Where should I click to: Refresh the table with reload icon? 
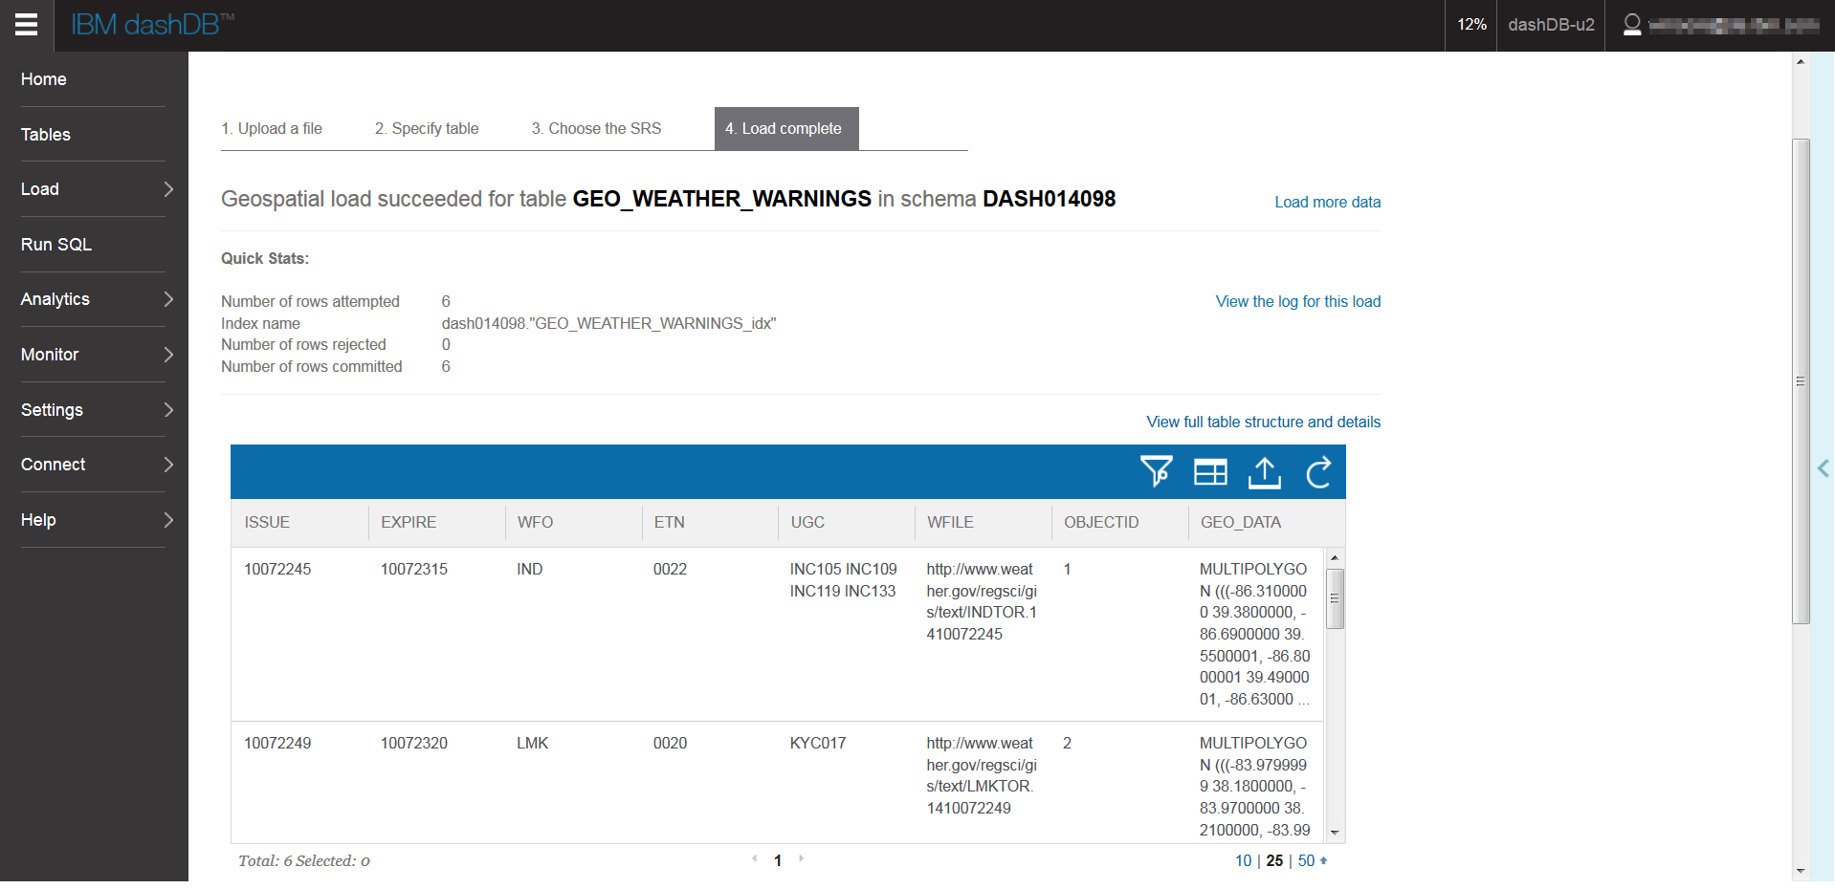pyautogui.click(x=1318, y=472)
